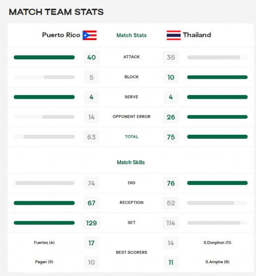Click the Puerto Rico flag icon
This screenshot has width=256, height=276.
(90, 35)
